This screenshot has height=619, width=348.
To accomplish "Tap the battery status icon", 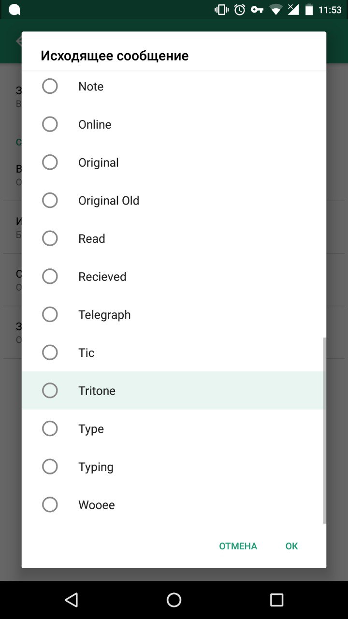I will (x=308, y=10).
